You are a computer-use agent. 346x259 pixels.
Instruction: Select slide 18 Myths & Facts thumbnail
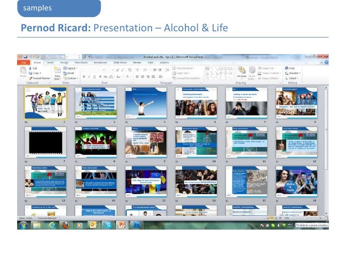coord(297,182)
